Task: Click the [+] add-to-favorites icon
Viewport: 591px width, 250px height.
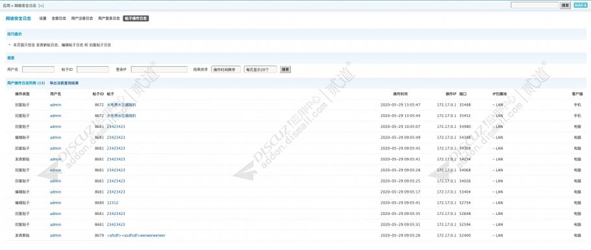Action: [41, 6]
